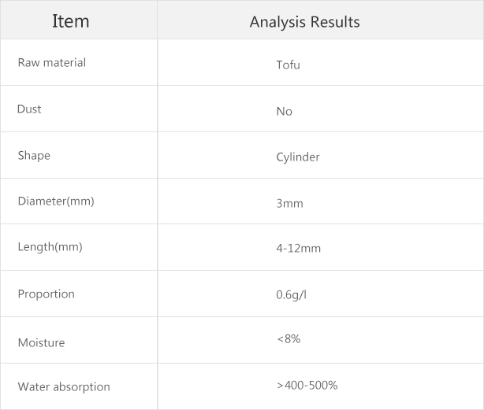
Task: Click the 0.6g/l proportion value
Action: click(x=291, y=295)
